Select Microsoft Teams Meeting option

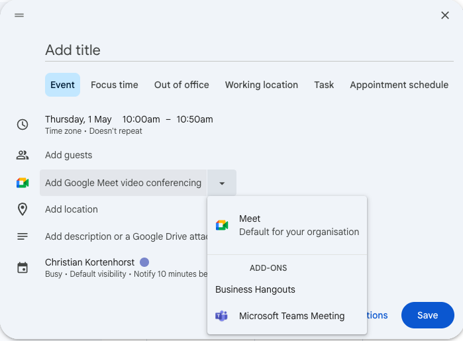291,316
